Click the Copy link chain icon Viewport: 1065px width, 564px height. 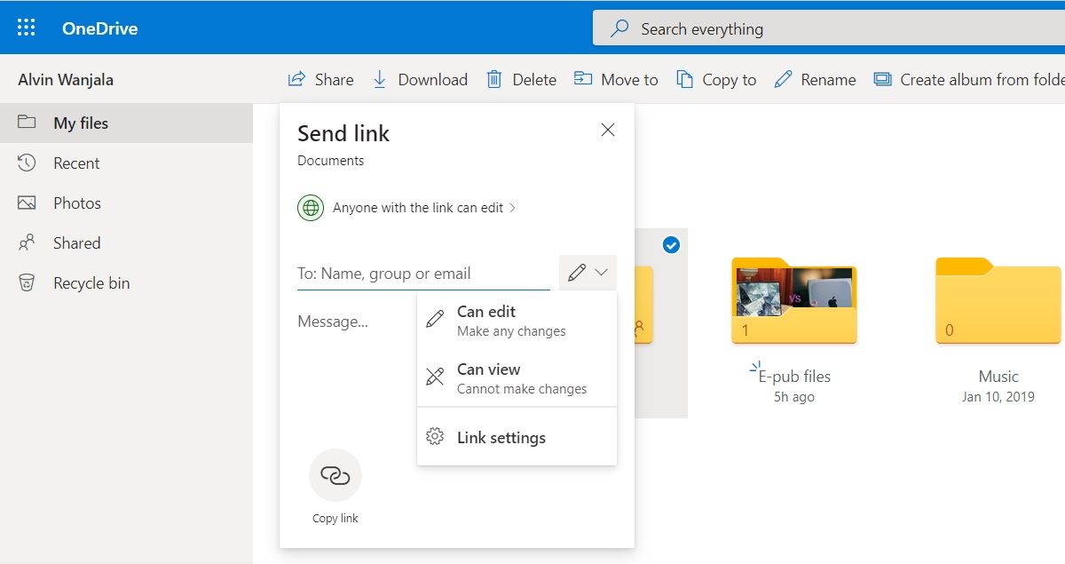[335, 475]
